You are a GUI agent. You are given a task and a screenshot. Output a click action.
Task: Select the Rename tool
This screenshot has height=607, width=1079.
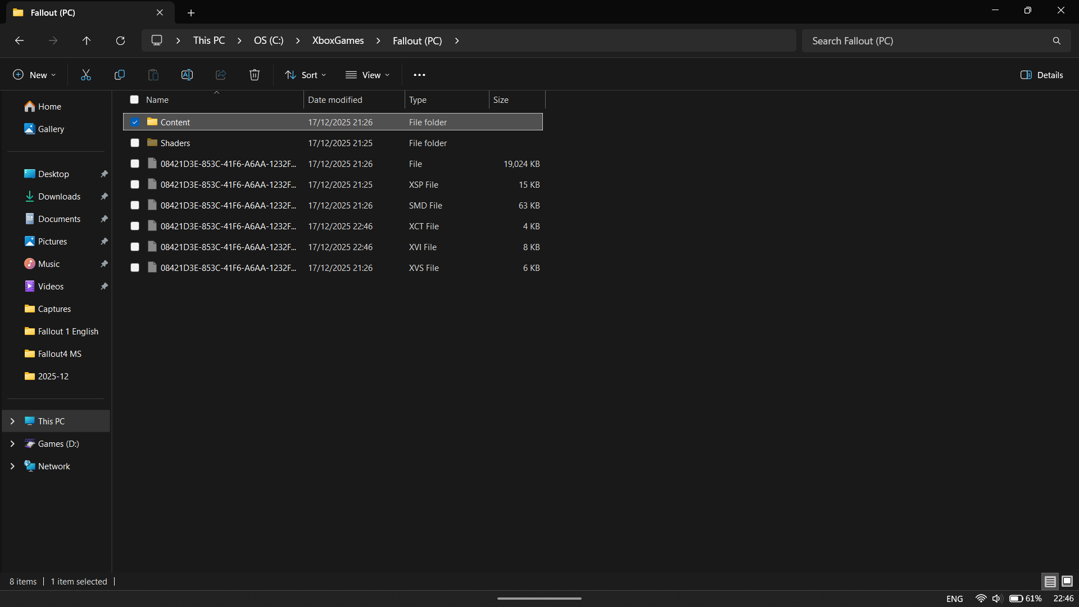[187, 74]
